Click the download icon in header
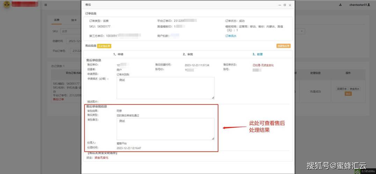 point(340,5)
